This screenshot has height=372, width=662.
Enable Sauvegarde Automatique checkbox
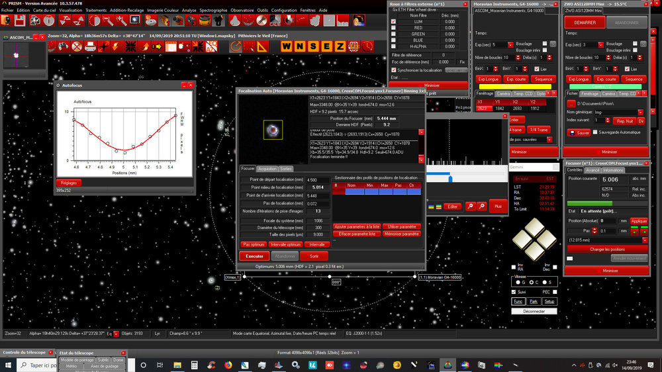point(595,132)
